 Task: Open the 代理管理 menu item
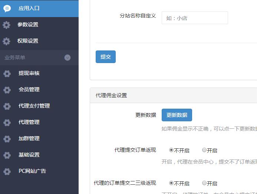pos(29,122)
